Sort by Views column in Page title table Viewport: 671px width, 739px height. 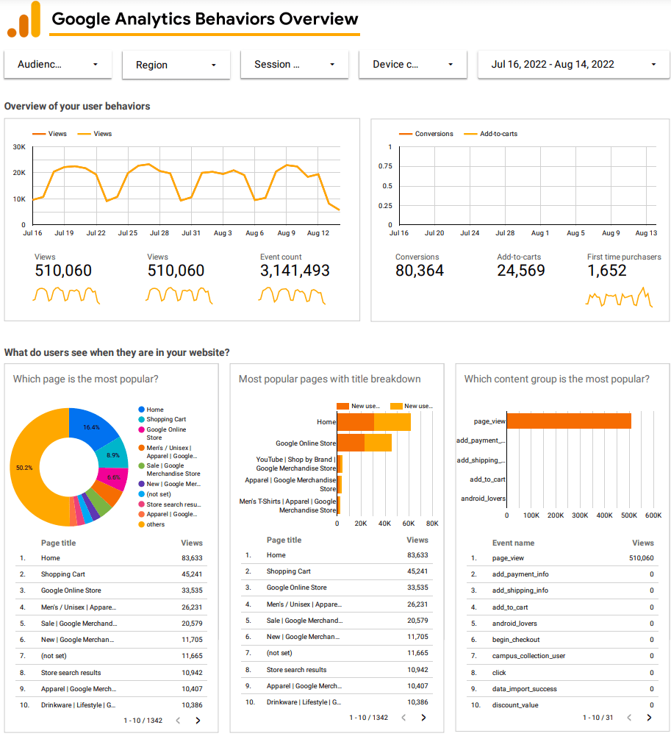pos(192,543)
